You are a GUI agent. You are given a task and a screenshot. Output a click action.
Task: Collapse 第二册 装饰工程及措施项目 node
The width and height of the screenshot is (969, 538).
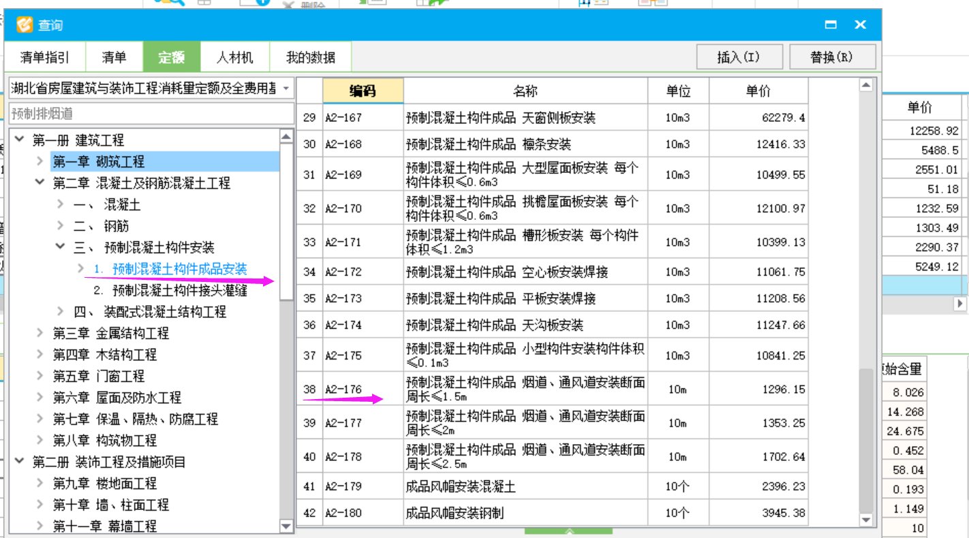(x=19, y=462)
